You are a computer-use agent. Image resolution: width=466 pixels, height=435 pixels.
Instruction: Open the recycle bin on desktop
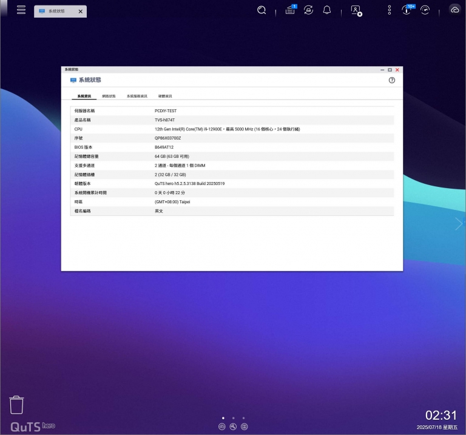click(x=16, y=405)
